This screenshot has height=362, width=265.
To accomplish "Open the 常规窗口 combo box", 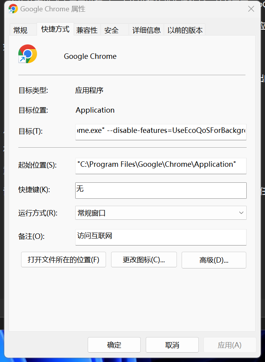I will (x=161, y=213).
